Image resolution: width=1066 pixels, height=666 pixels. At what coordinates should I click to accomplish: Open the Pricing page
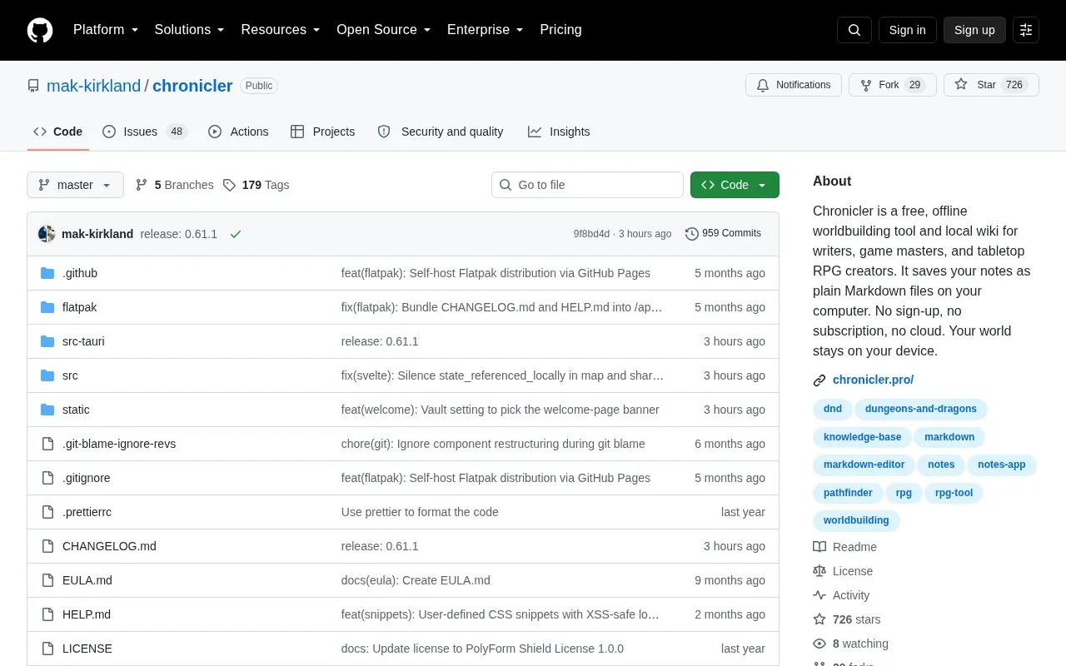click(560, 30)
